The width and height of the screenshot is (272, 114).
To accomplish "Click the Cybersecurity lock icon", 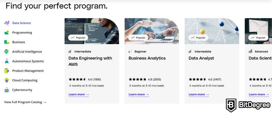I will pos(6,90).
